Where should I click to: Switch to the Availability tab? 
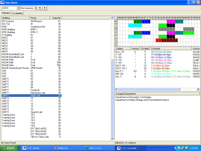click(18, 13)
